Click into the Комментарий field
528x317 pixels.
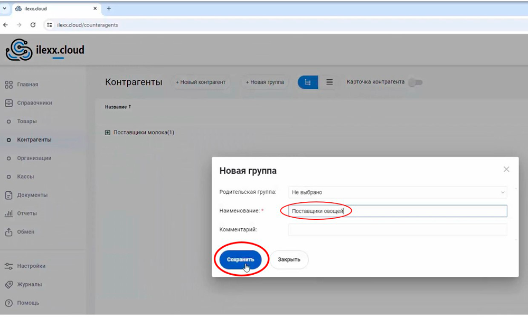coord(398,230)
